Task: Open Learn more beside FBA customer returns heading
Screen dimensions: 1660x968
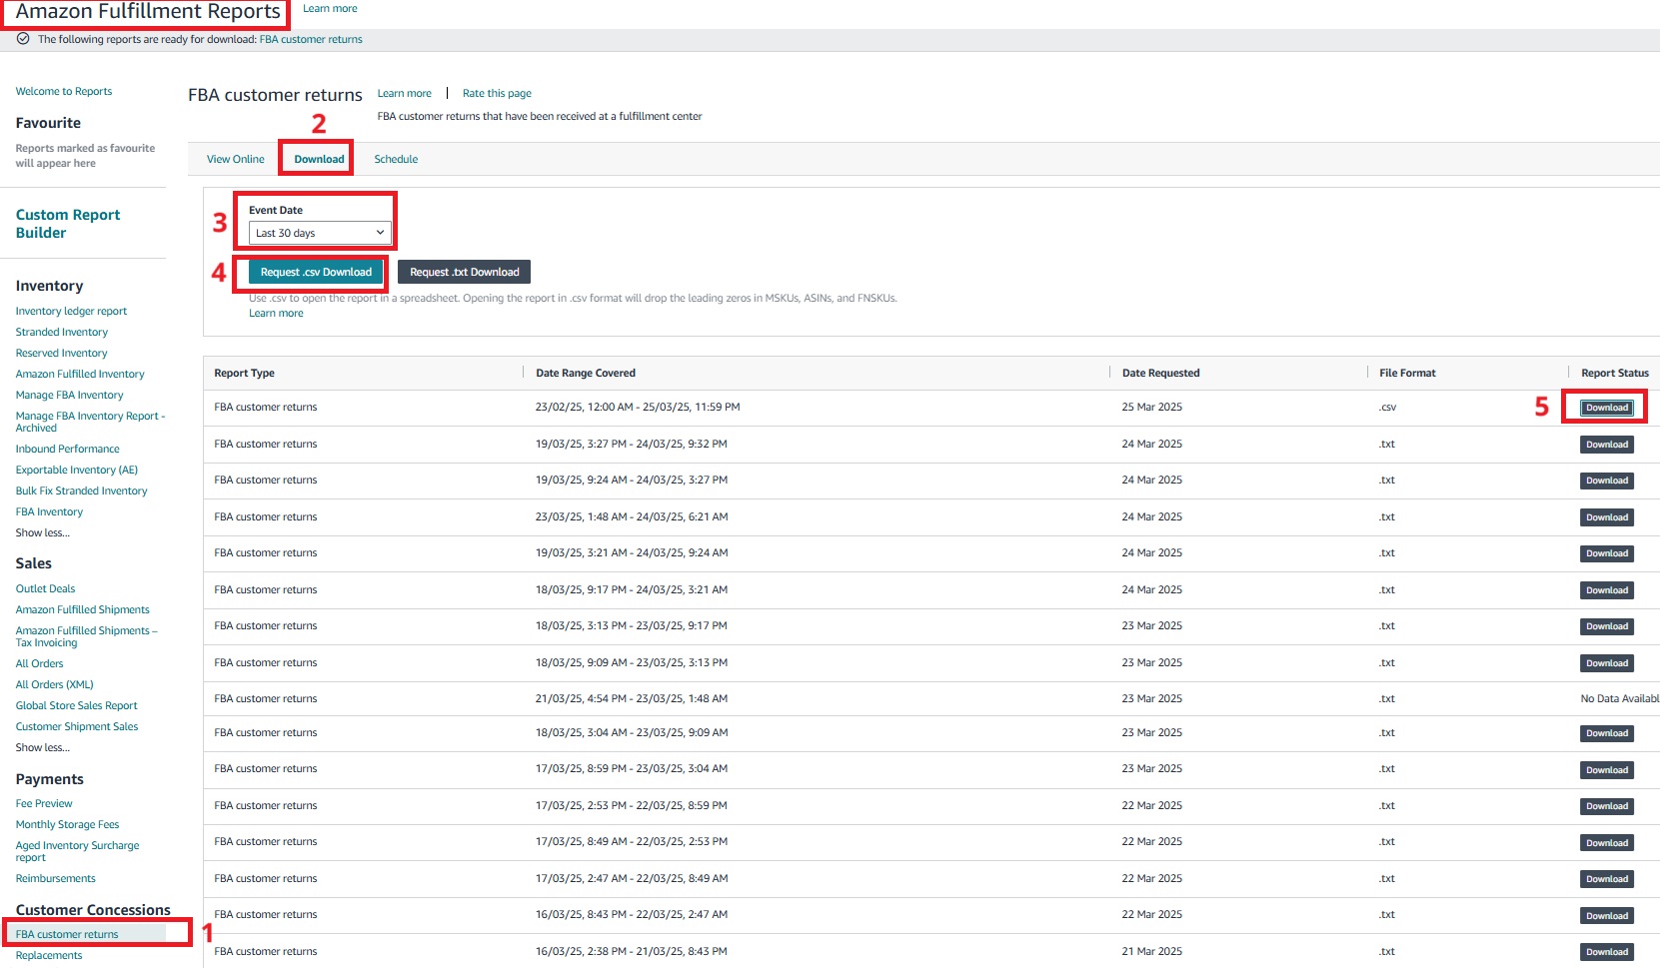Action: [x=405, y=93]
